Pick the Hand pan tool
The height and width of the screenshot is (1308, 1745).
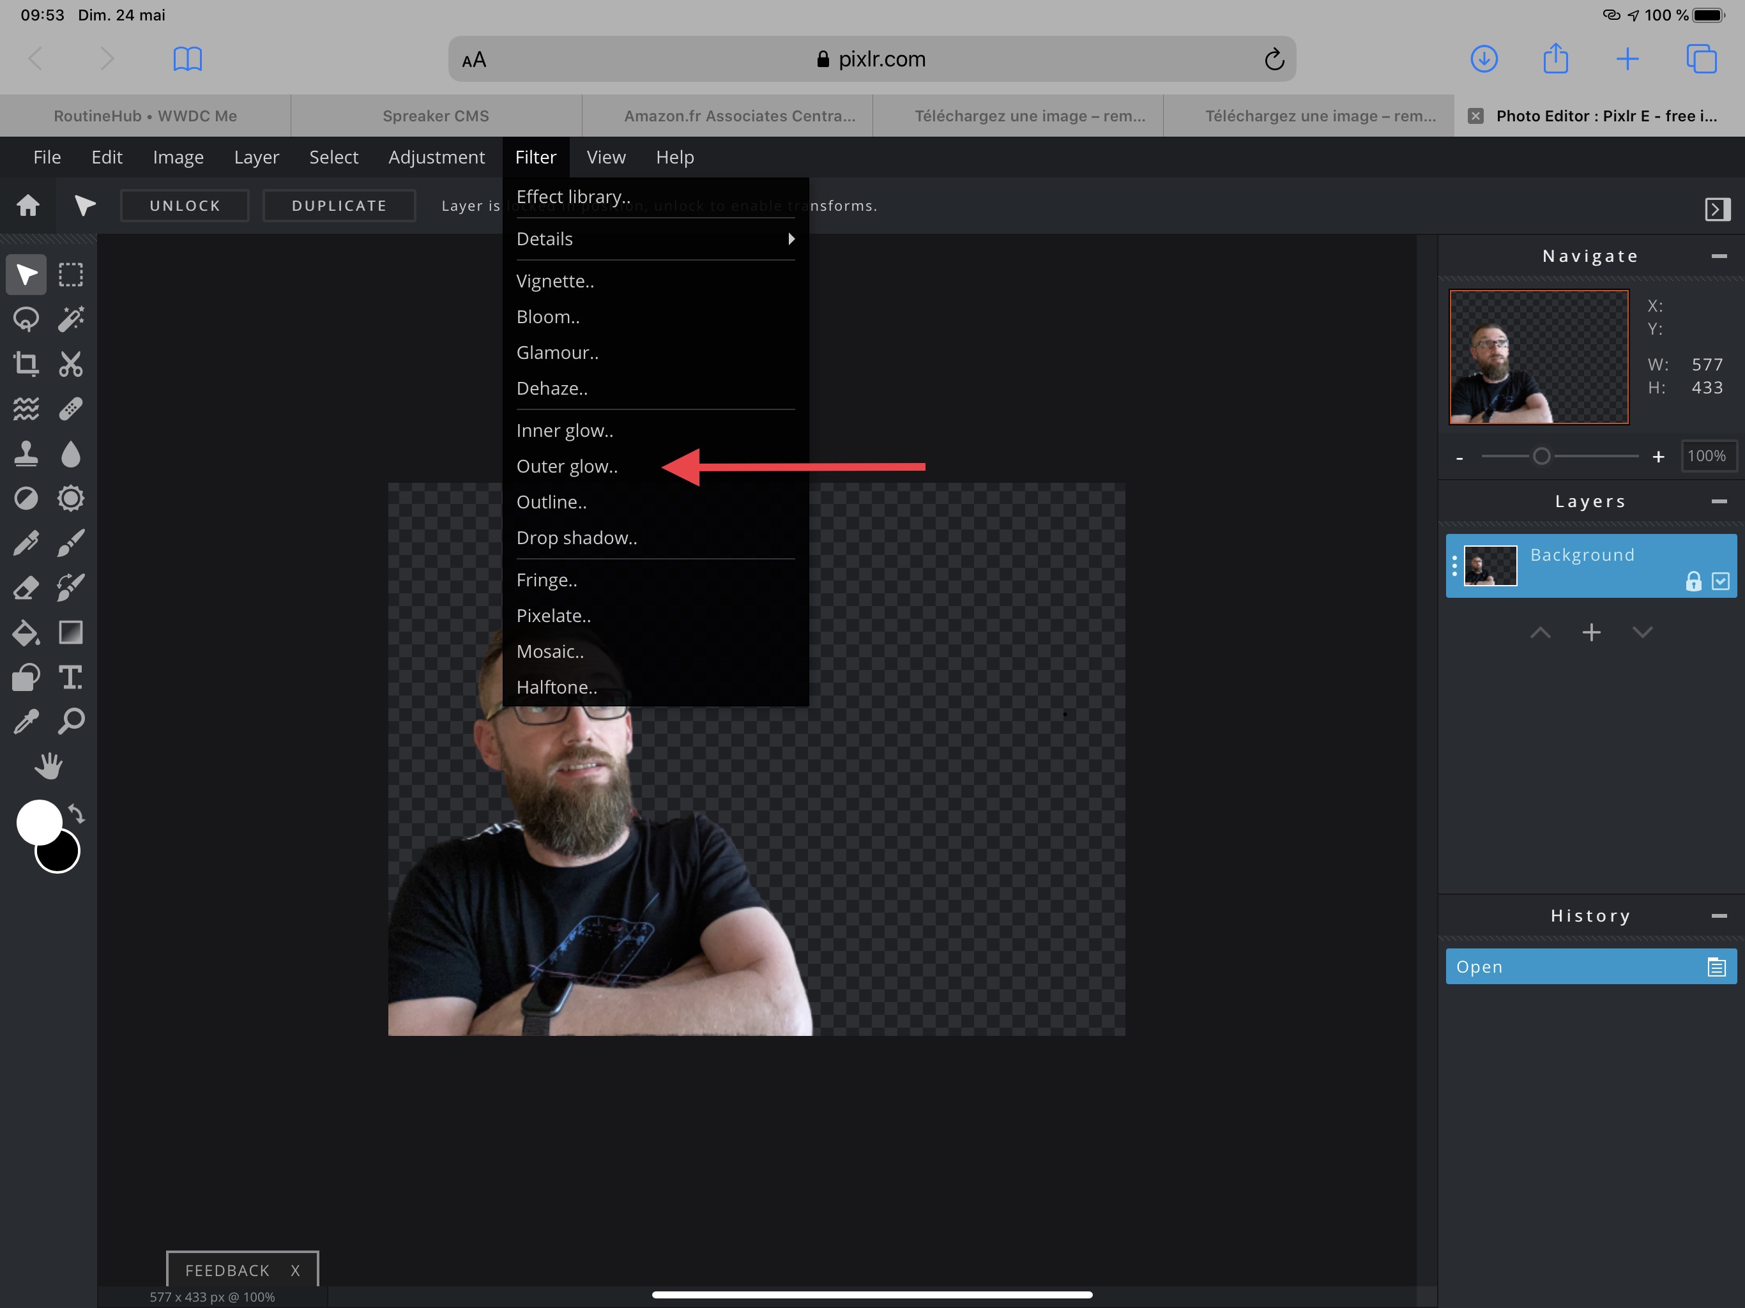click(x=48, y=765)
